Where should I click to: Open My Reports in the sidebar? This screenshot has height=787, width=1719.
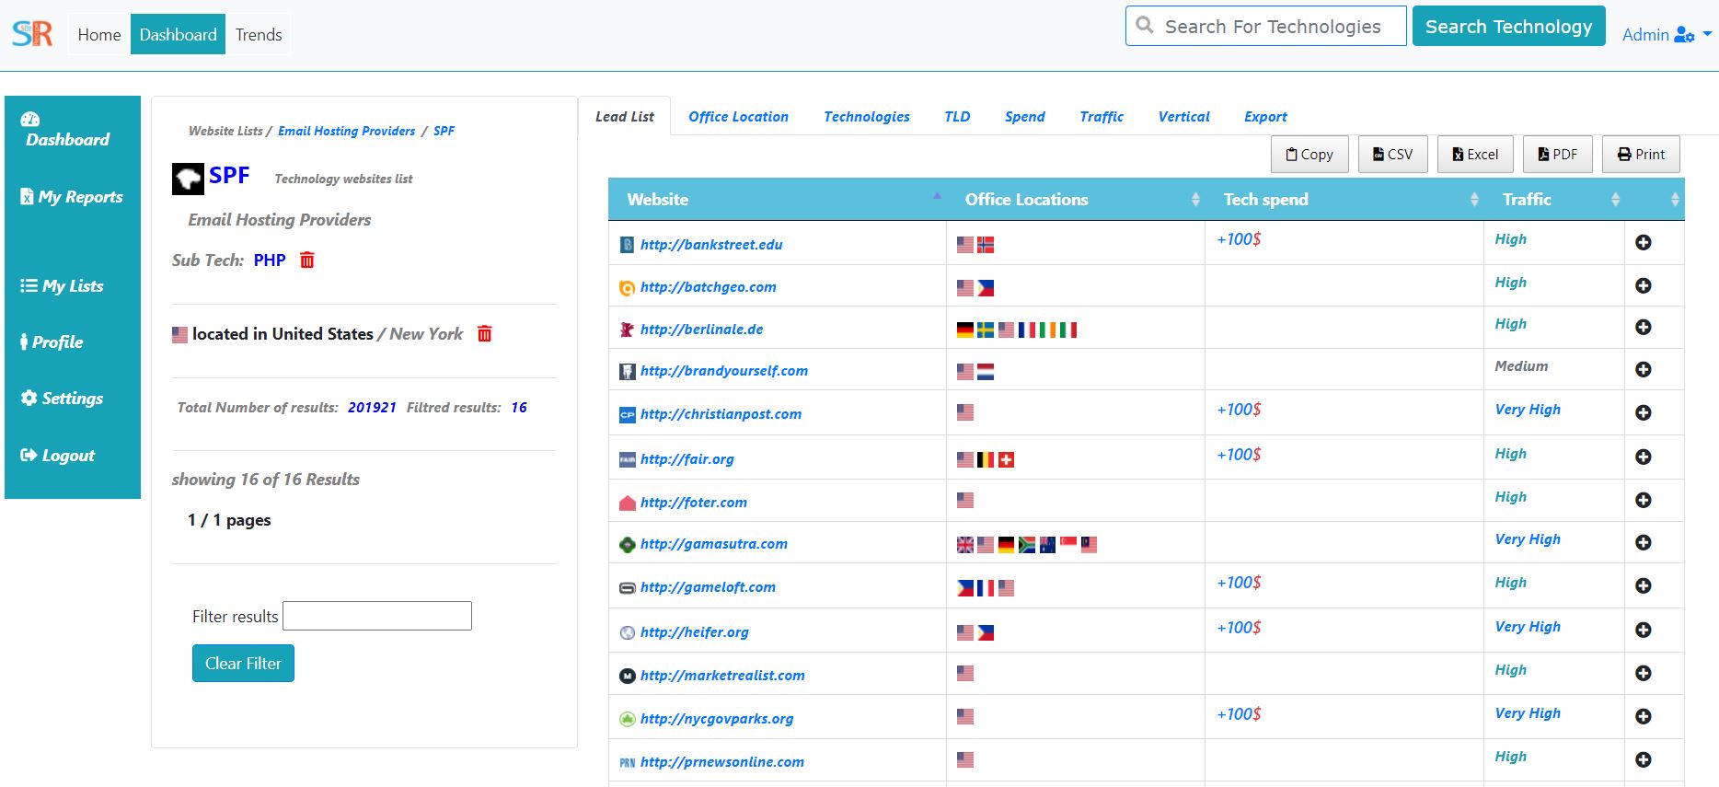pyautogui.click(x=72, y=197)
